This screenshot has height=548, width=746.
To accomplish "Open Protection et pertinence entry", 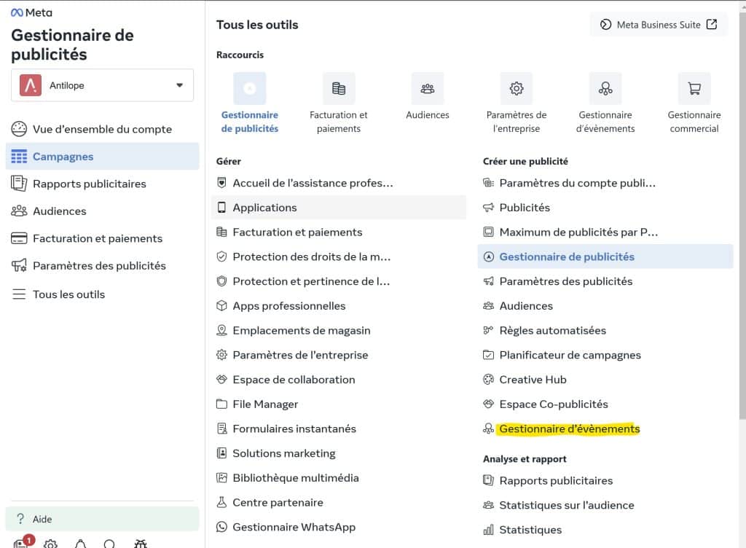I will [339, 281].
